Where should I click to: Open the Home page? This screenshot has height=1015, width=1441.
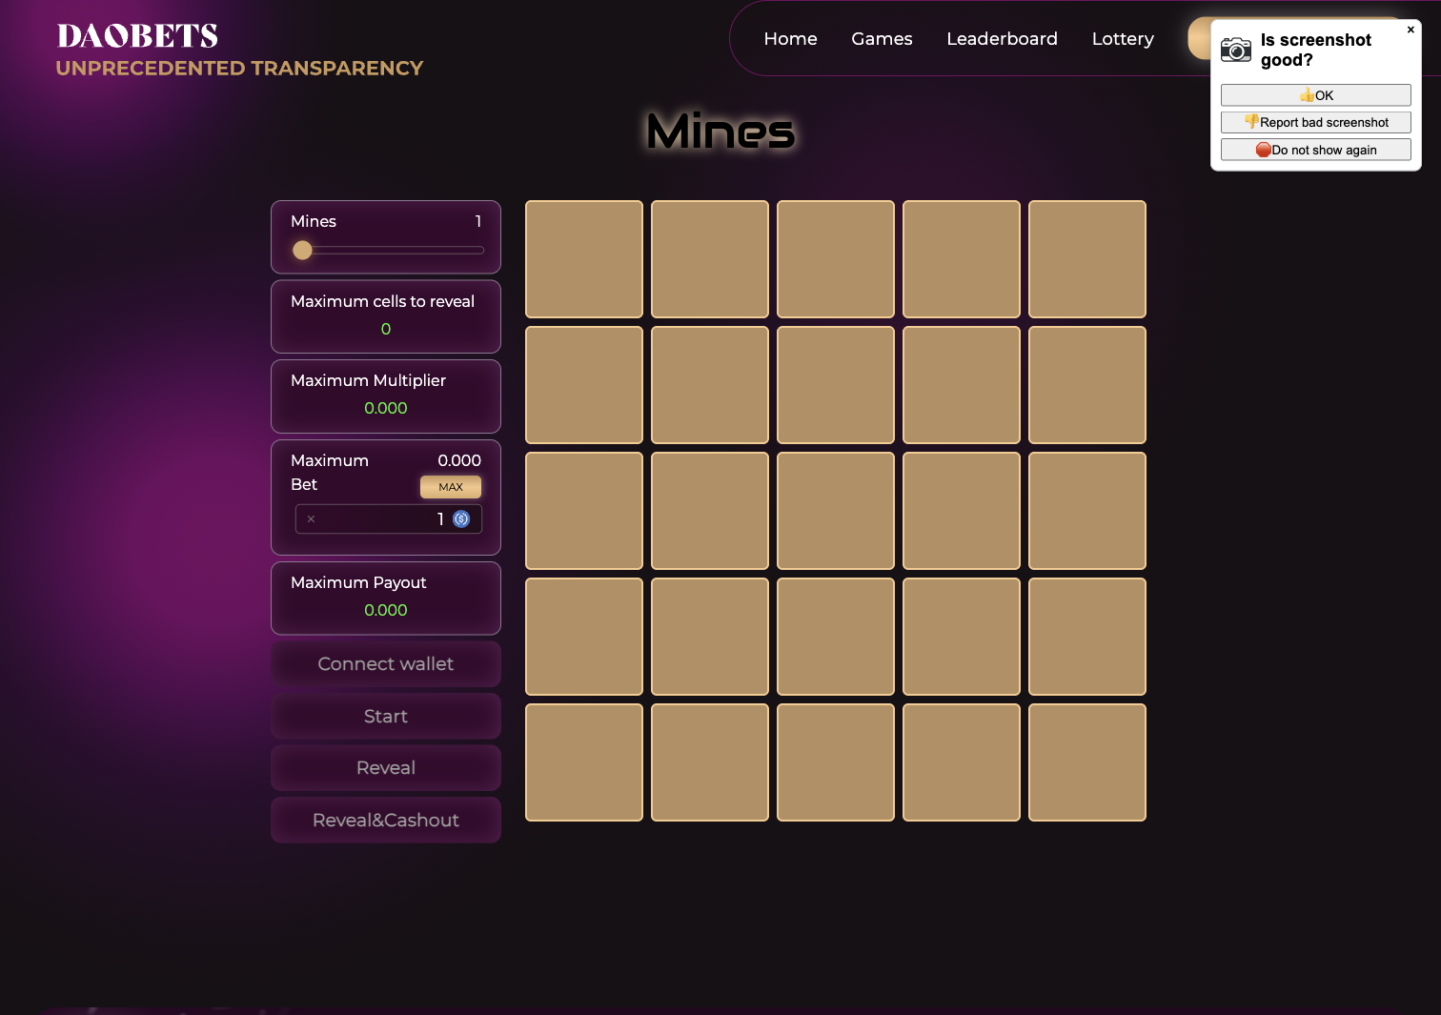click(790, 39)
